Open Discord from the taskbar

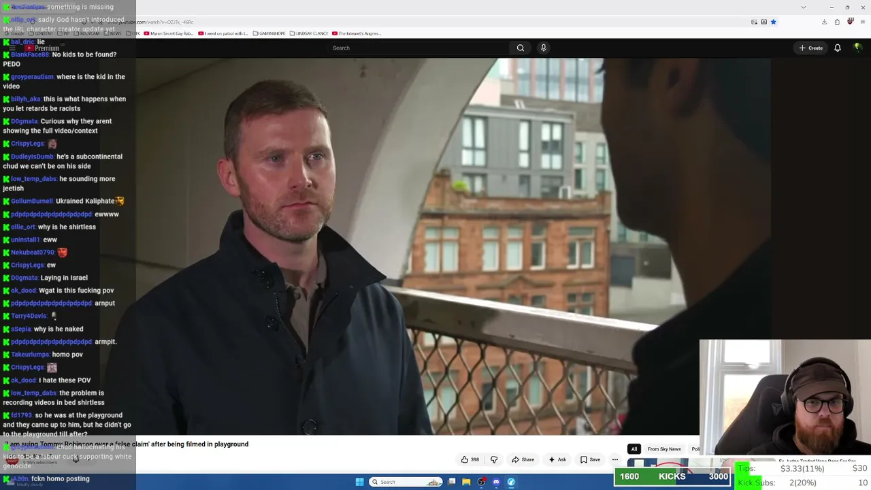[496, 482]
